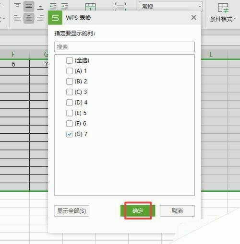Check the (B) 2 column checkbox

click(70, 81)
